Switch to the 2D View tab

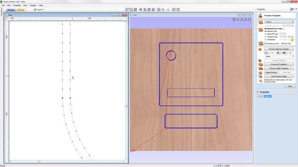coord(11,10)
